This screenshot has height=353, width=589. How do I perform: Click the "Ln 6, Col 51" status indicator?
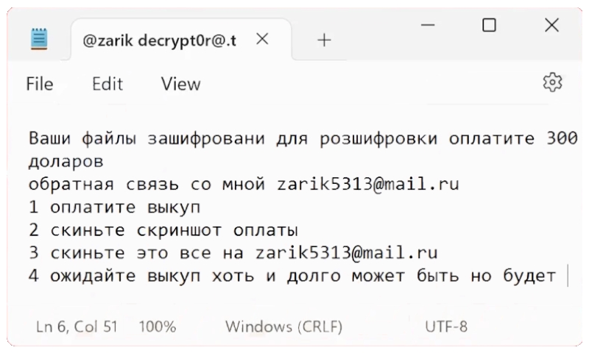77,326
